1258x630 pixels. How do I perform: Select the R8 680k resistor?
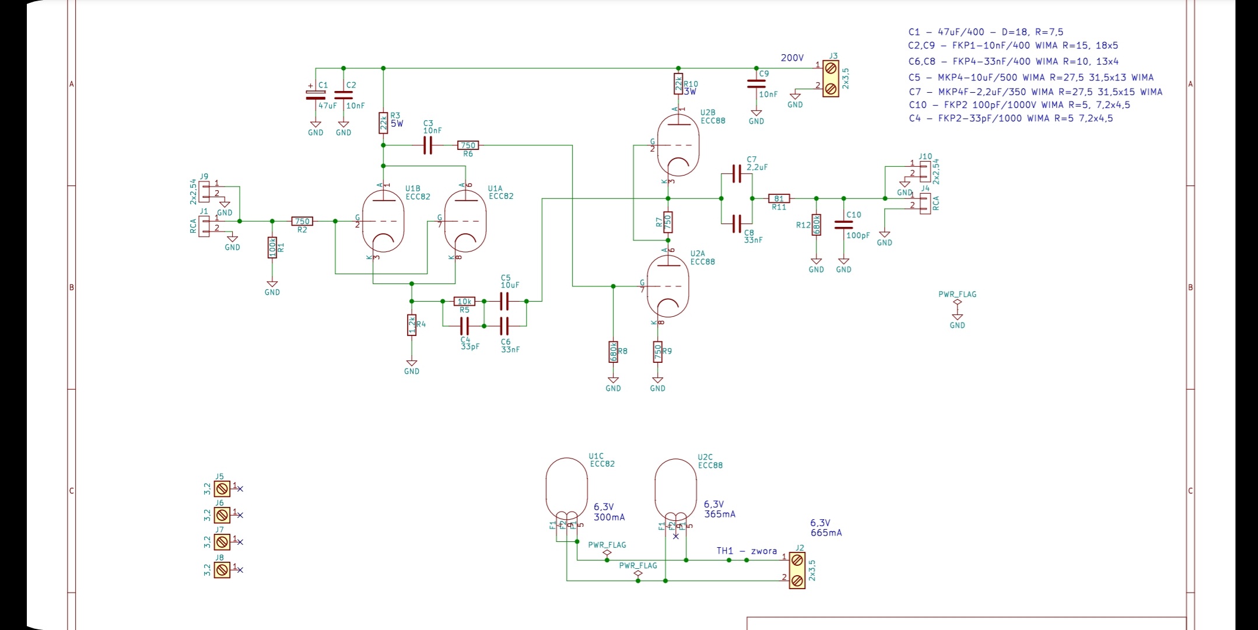click(613, 352)
